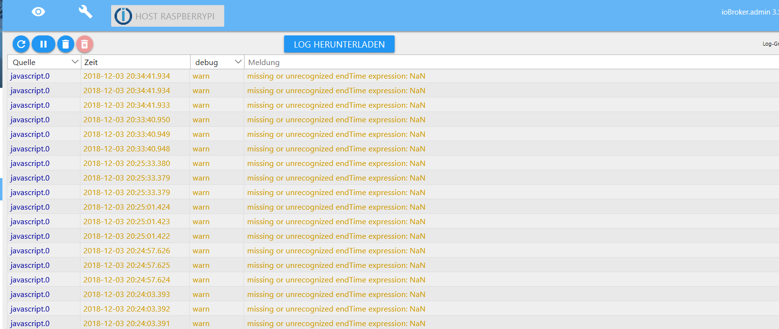Refresh the log with the reload icon
Image resolution: width=779 pixels, height=329 pixels.
click(21, 44)
